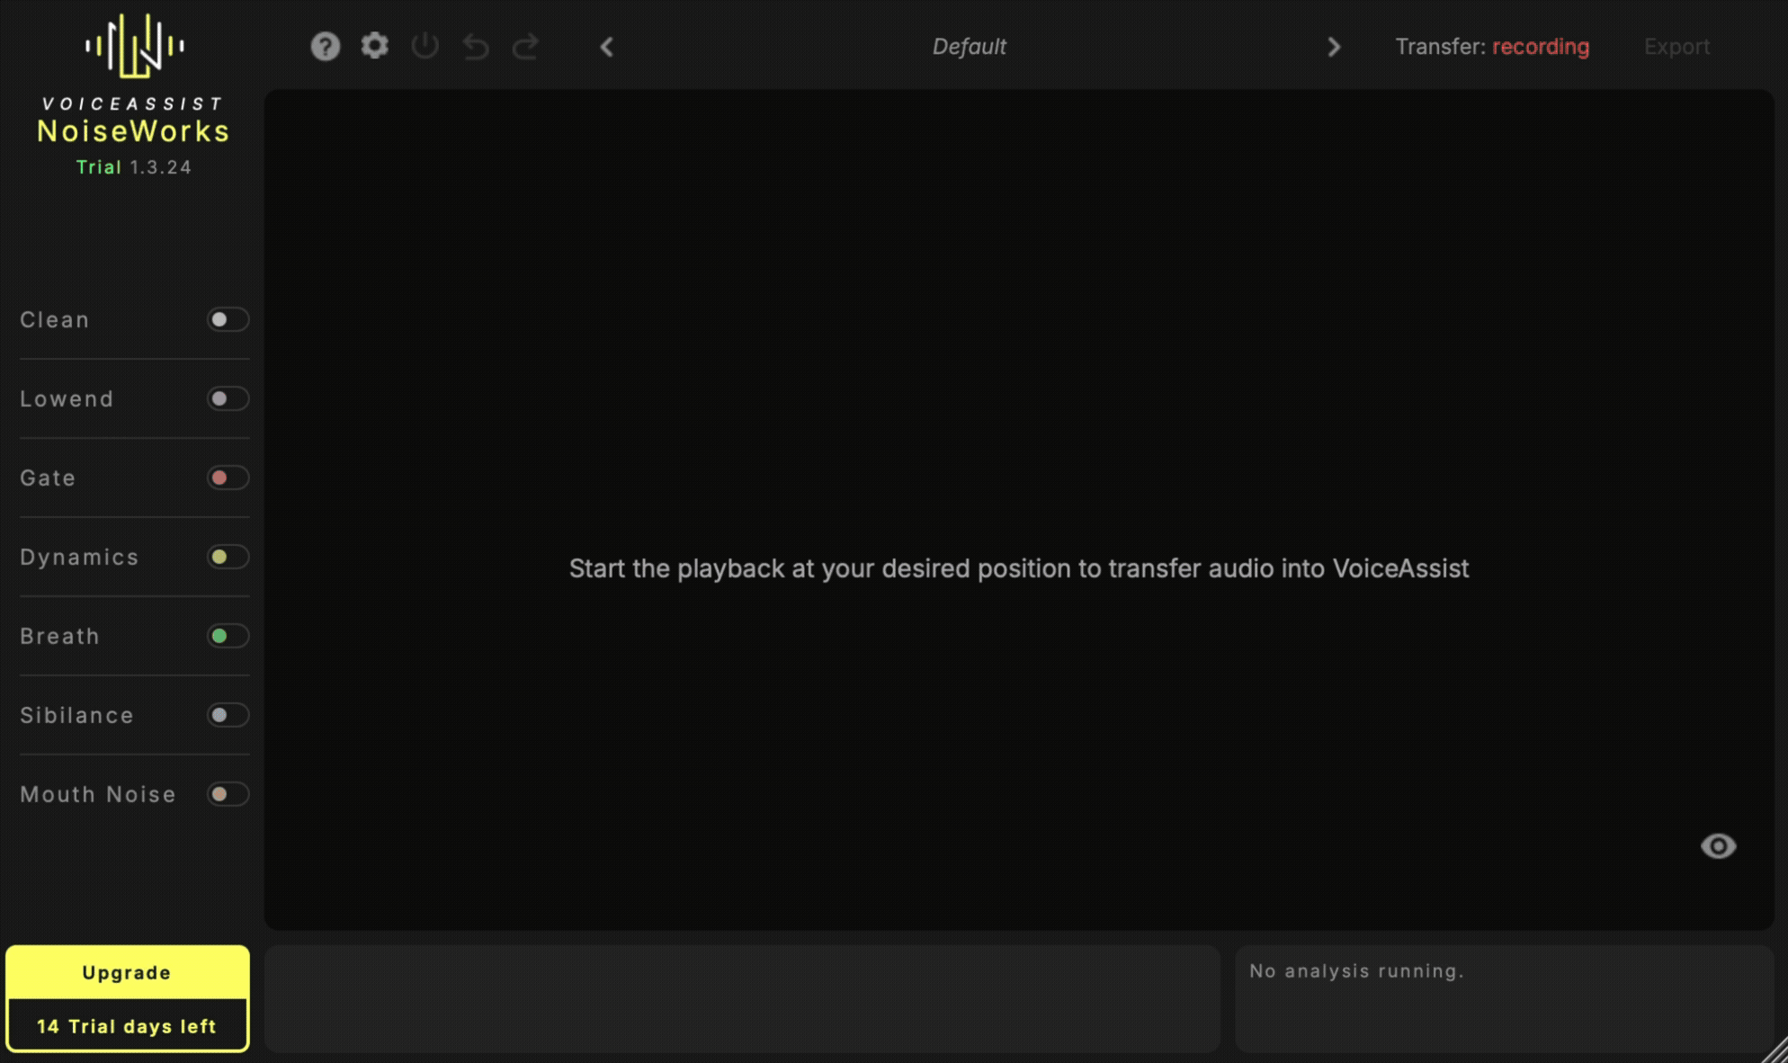Viewport: 1788px width, 1063px height.
Task: Select the Breath module label
Action: pos(59,637)
